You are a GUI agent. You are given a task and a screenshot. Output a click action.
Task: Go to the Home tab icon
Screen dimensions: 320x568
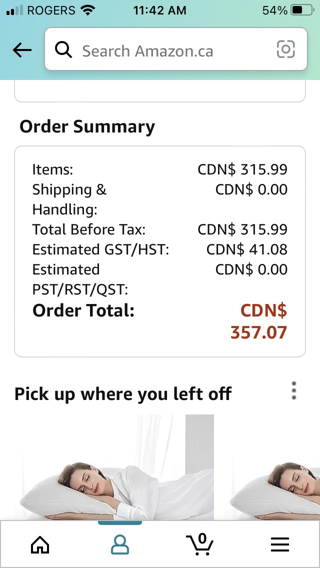coord(40,544)
